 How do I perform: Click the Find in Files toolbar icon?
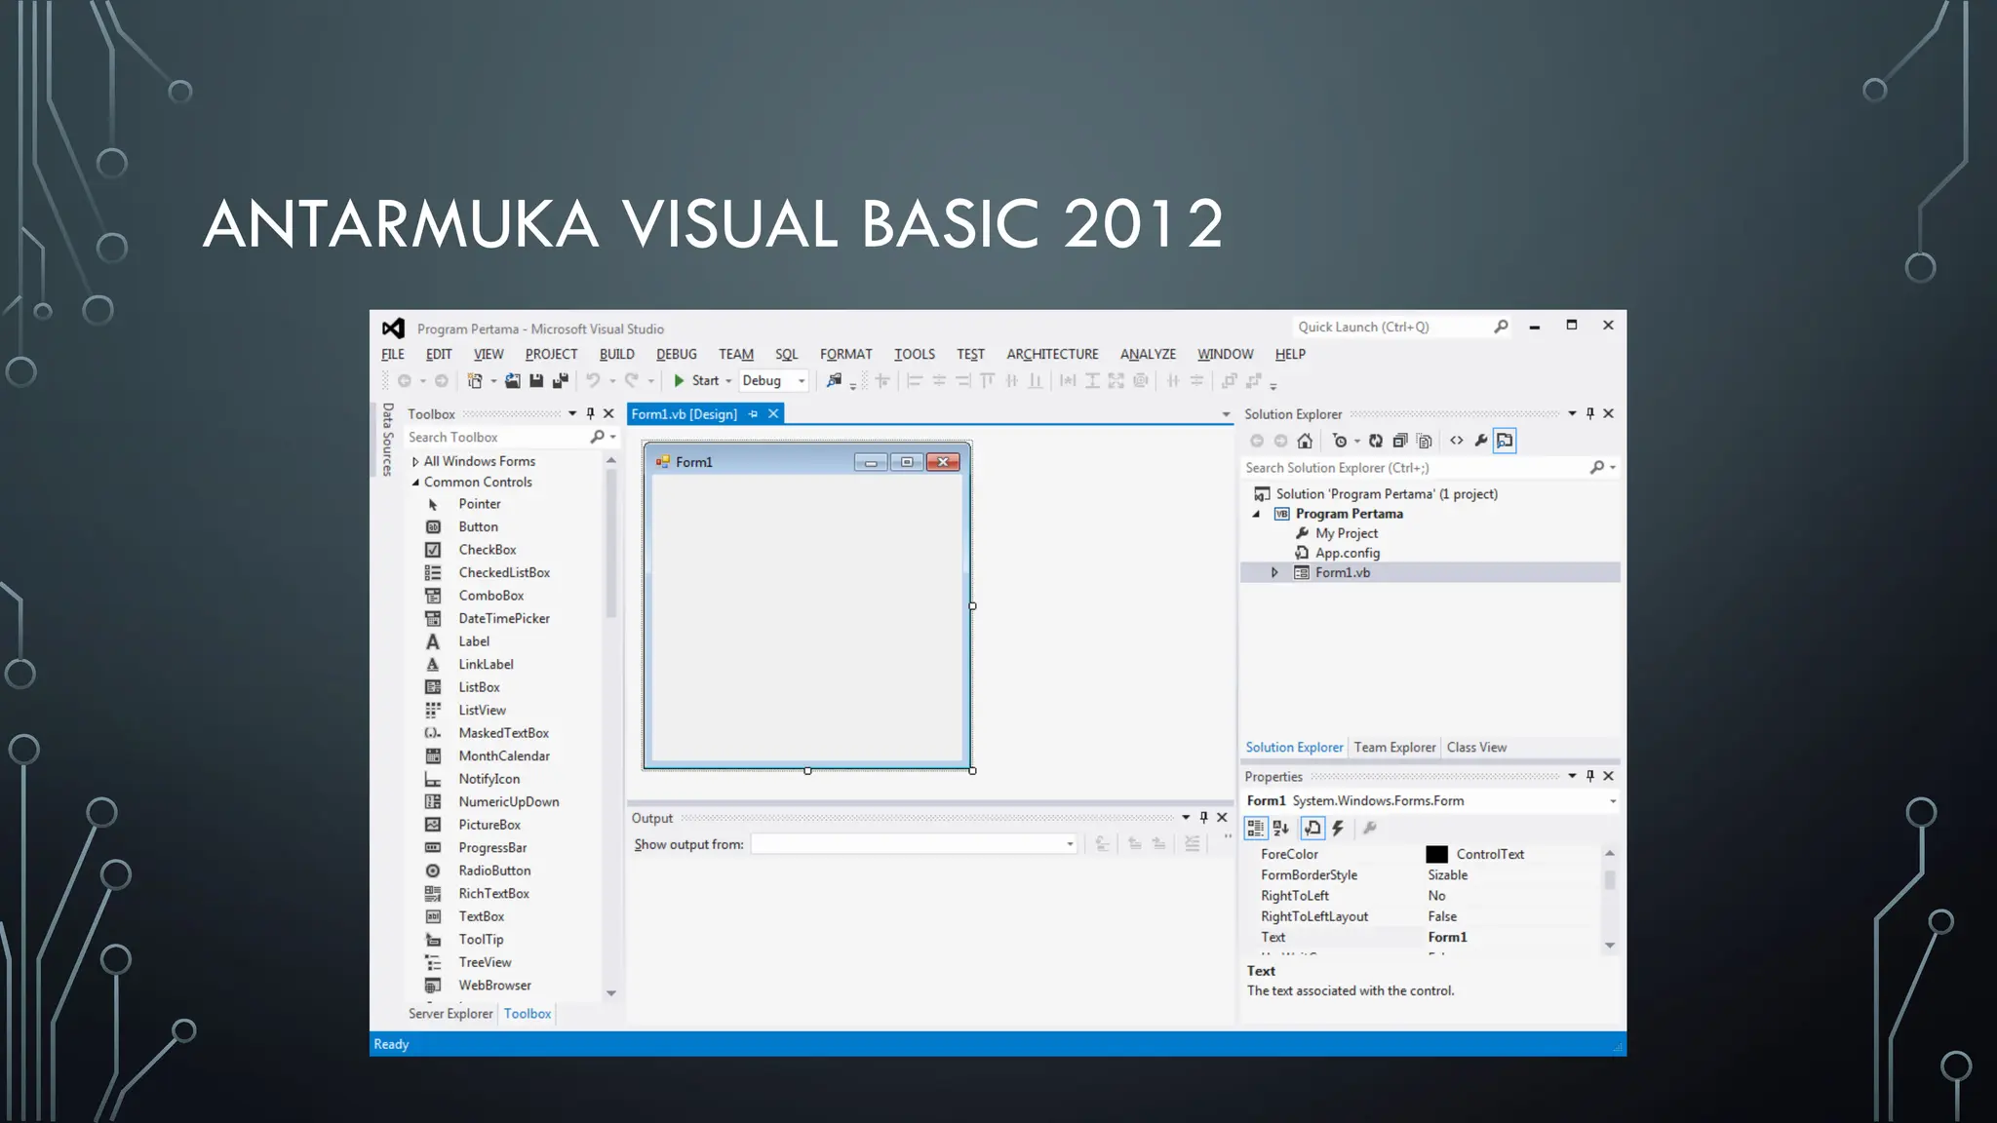pos(834,381)
